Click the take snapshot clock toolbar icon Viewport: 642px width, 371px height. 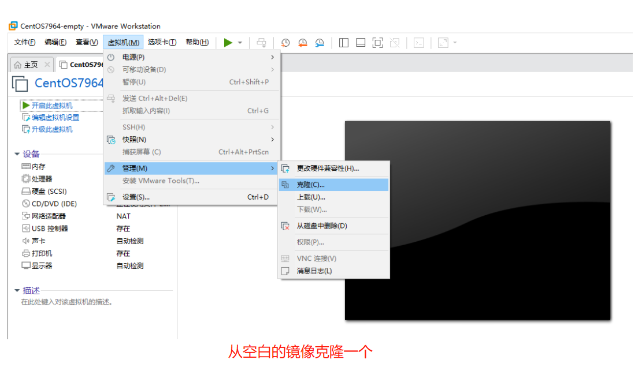(285, 43)
